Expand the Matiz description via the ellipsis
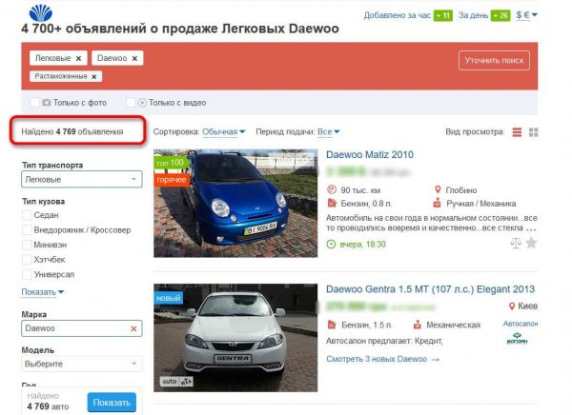 point(531,228)
